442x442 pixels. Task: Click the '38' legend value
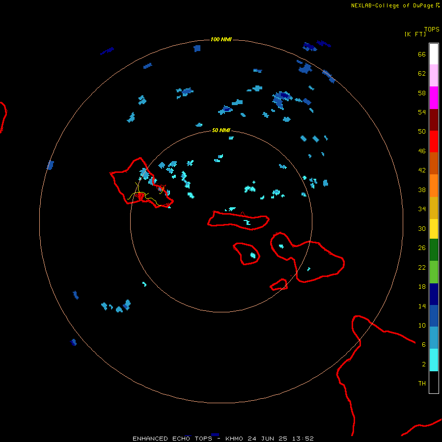pyautogui.click(x=422, y=190)
